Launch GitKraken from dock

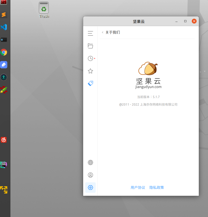pos(4,77)
